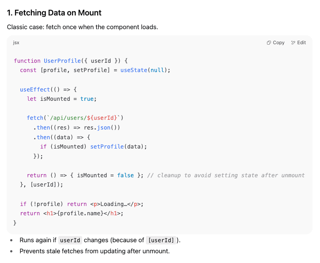320x263 pixels.
Task: Click the inline [userId] code chip in the first bullet
Action: 161,240
